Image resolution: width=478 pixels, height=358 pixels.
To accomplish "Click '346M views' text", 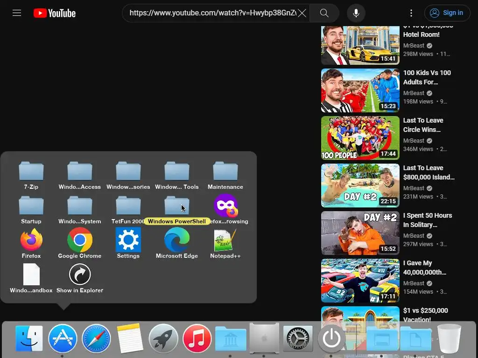I will (418, 149).
